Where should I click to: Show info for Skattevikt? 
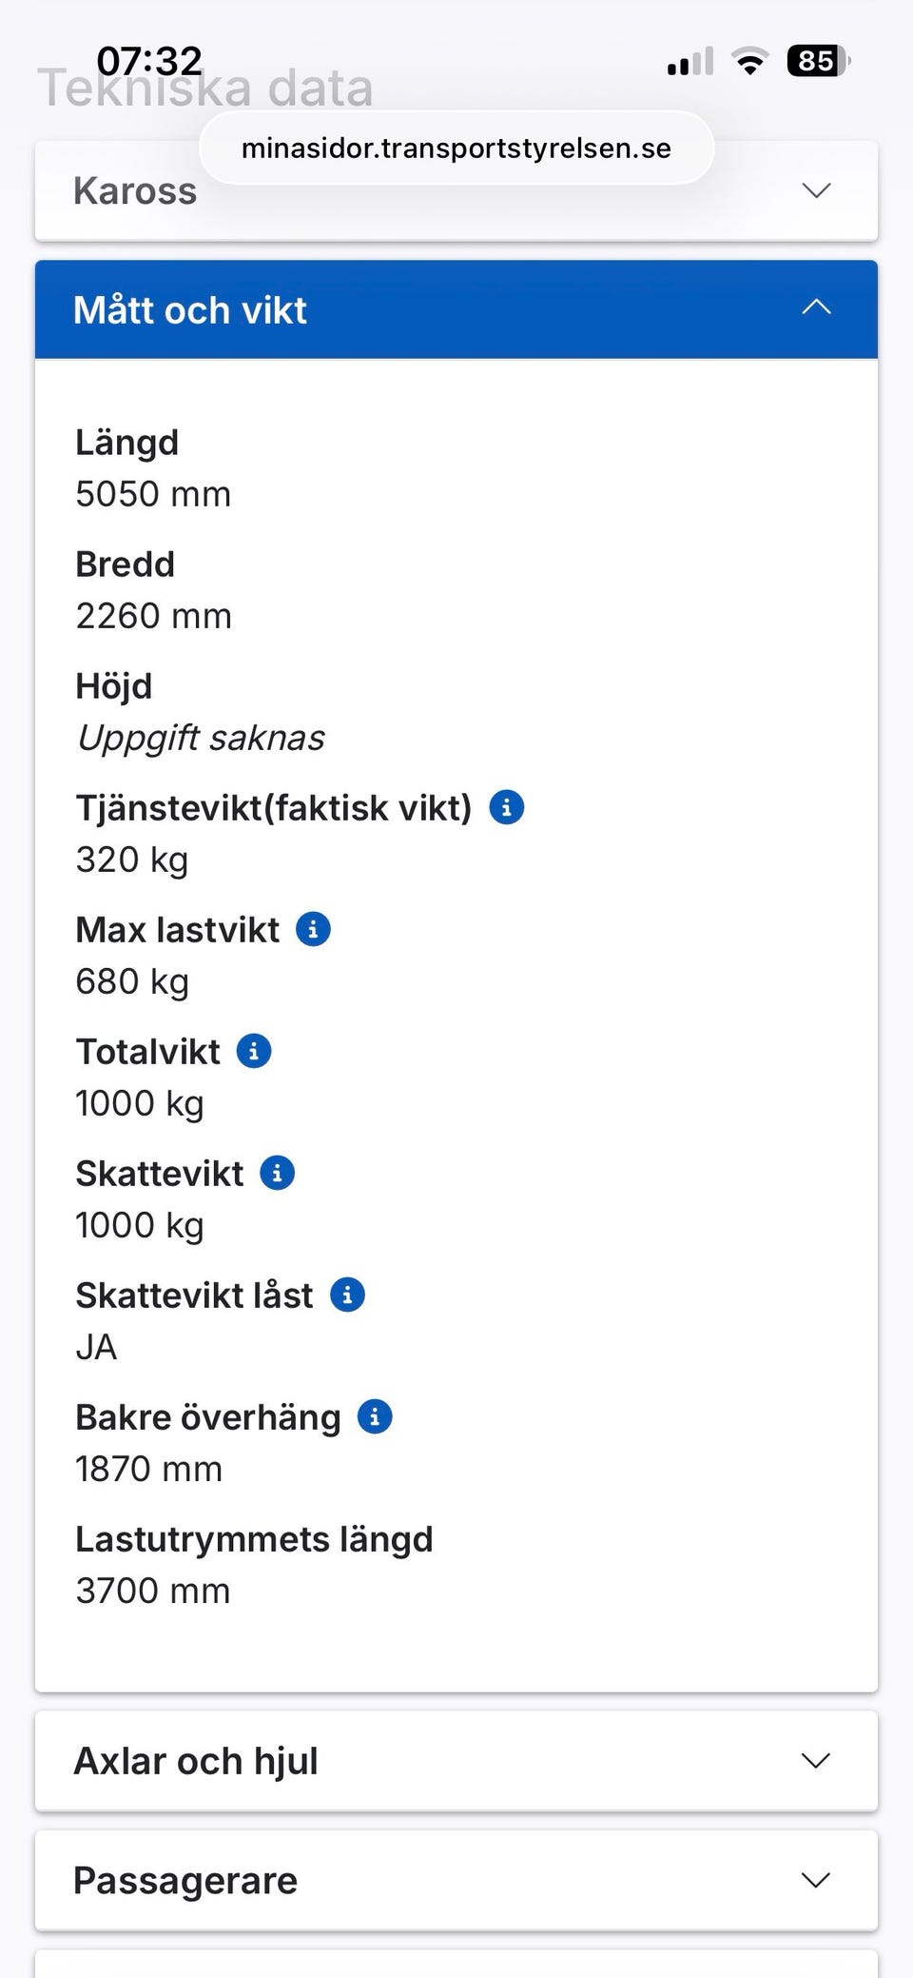(x=277, y=1173)
